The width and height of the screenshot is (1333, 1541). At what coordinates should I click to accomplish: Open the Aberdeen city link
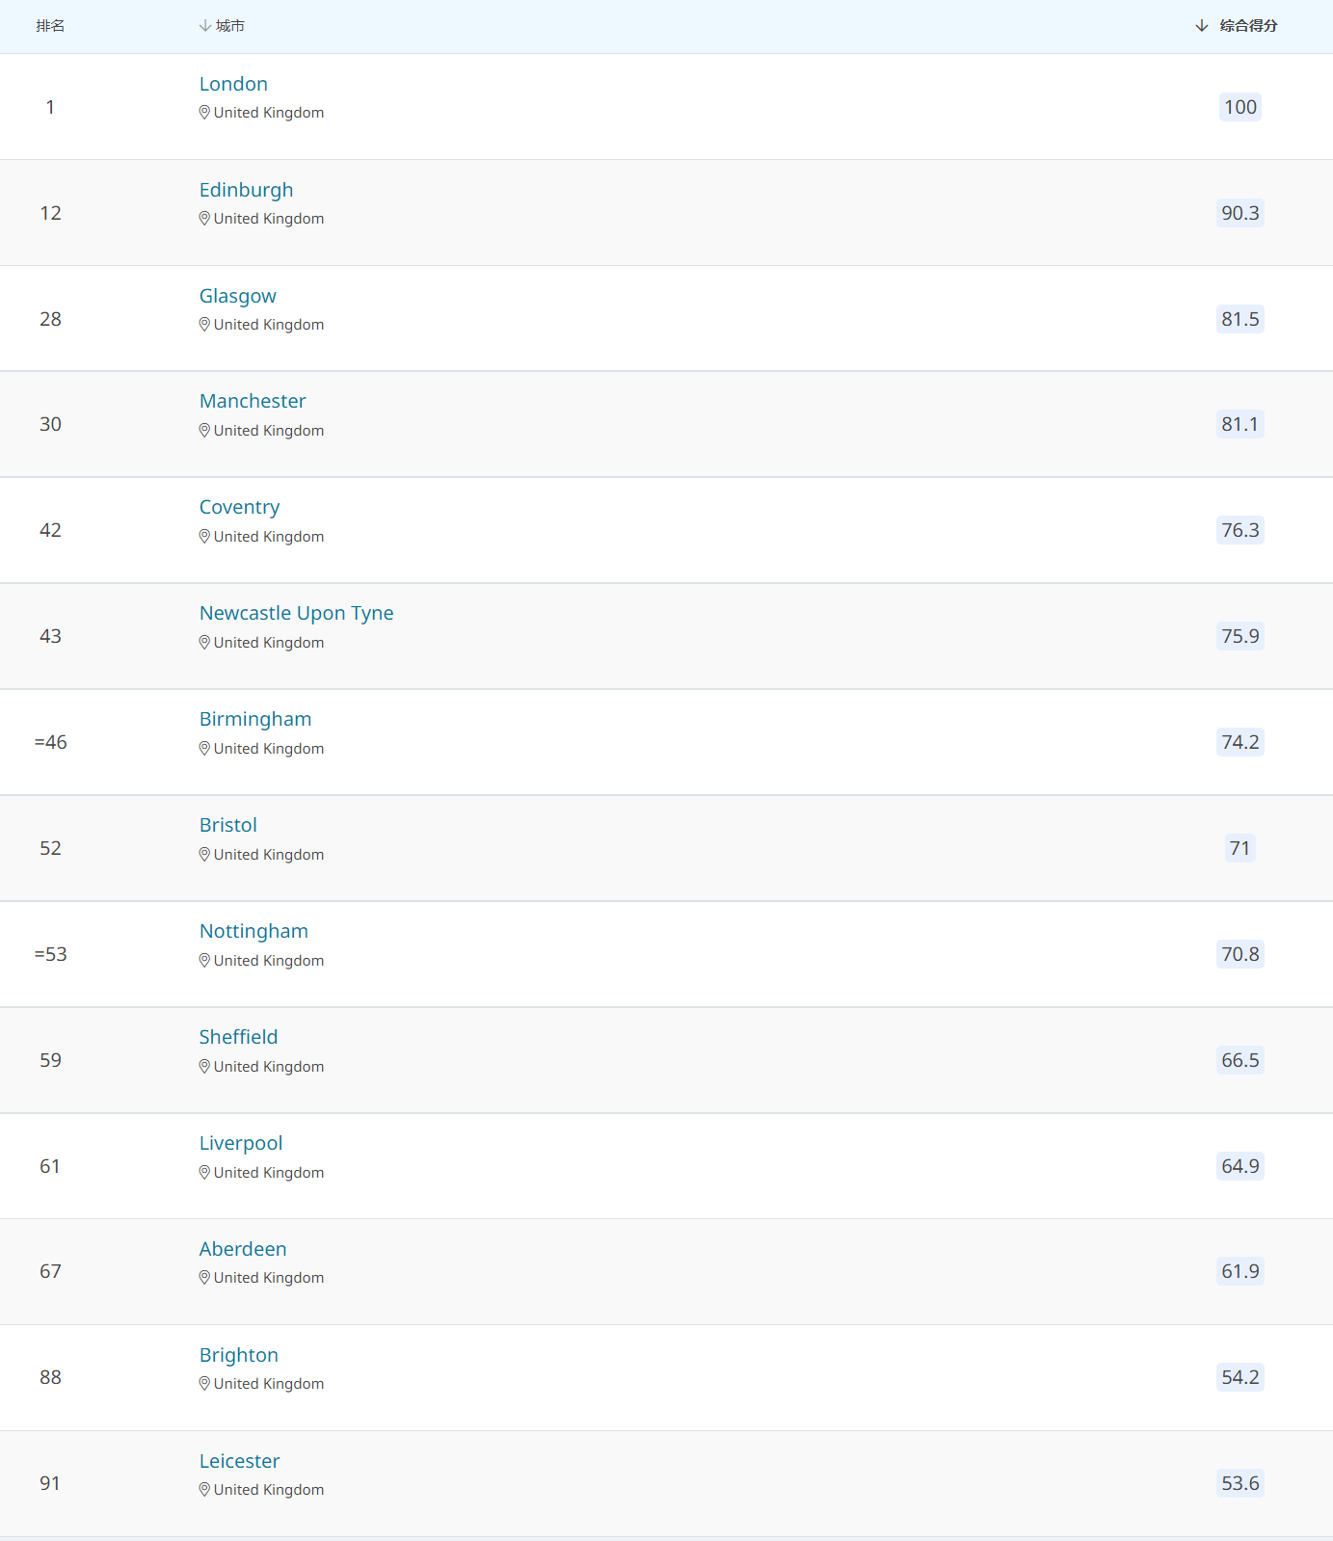point(243,1249)
